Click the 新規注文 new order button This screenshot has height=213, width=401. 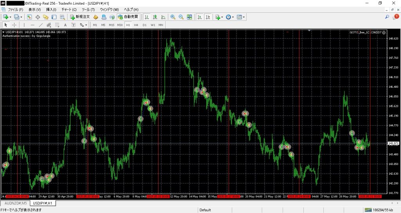point(80,17)
